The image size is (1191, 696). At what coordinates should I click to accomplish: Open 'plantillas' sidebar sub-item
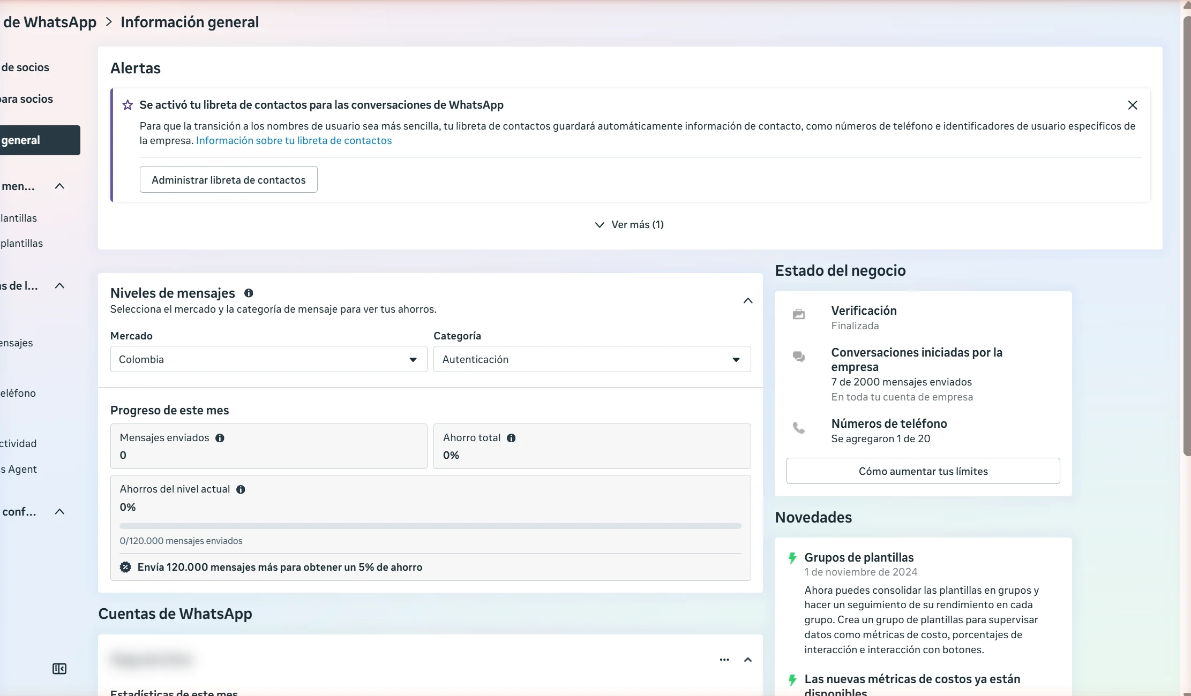[x=21, y=244]
